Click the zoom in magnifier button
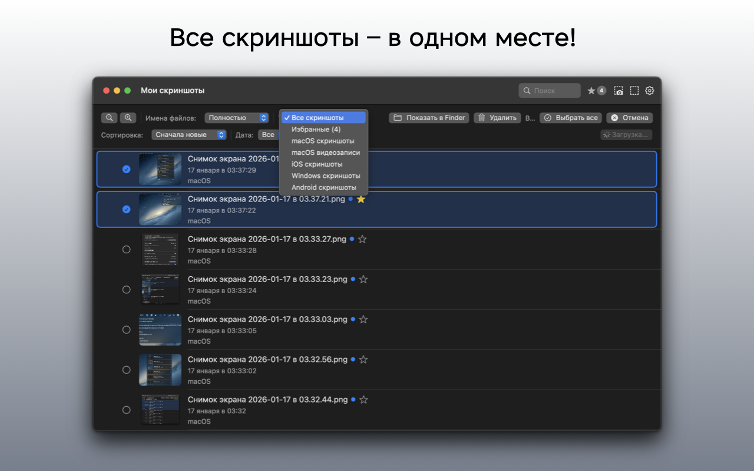Image resolution: width=754 pixels, height=471 pixels. (128, 118)
